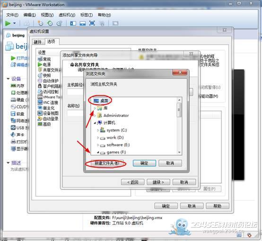Open the 虚拟机(V) menu
The height and width of the screenshot is (241, 262).
coord(67,15)
